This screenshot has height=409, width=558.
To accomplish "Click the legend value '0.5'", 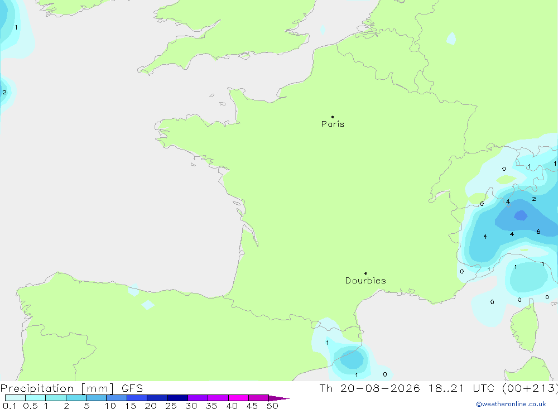I will (x=30, y=406).
